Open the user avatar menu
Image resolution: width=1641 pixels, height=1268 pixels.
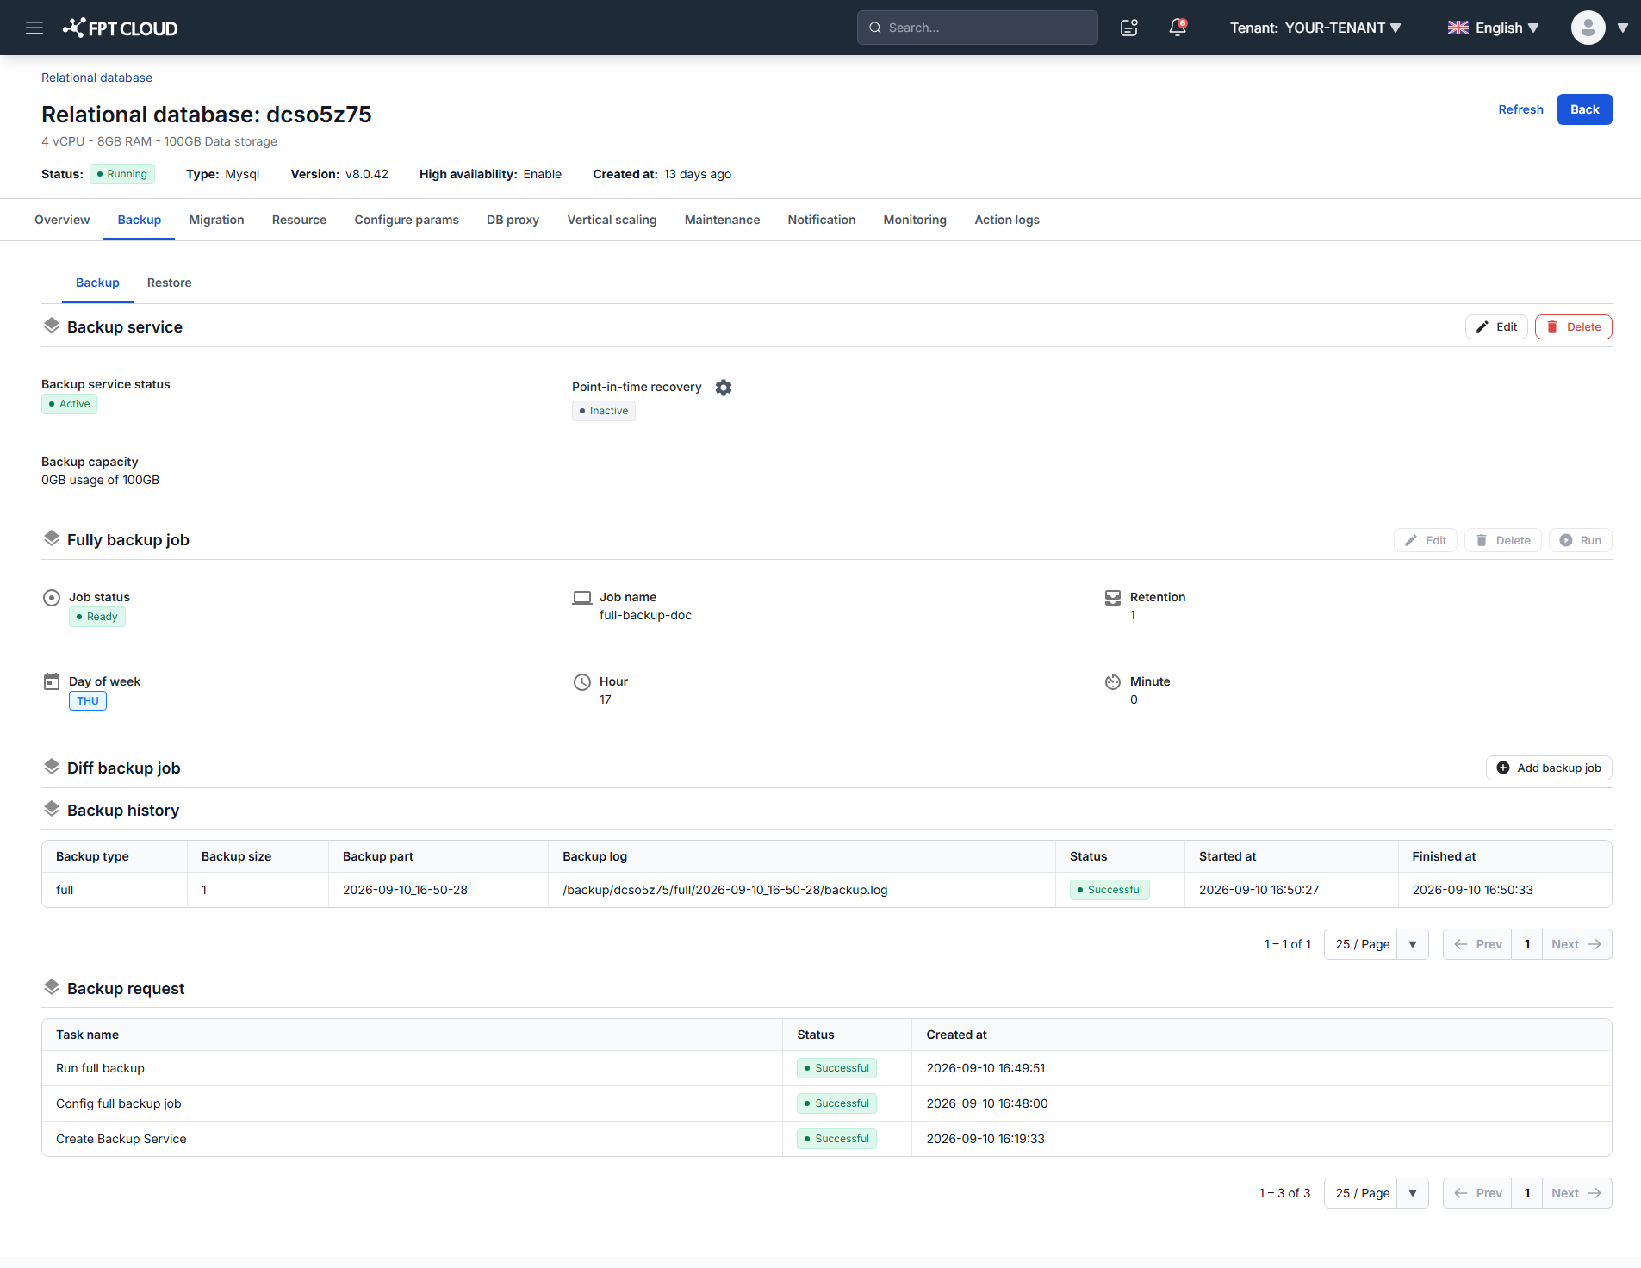[x=1588, y=28]
